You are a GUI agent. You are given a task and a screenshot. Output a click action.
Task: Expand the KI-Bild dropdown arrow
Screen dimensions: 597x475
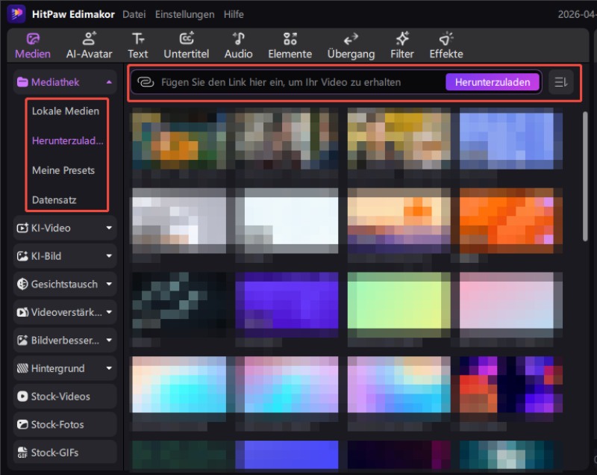coord(109,256)
